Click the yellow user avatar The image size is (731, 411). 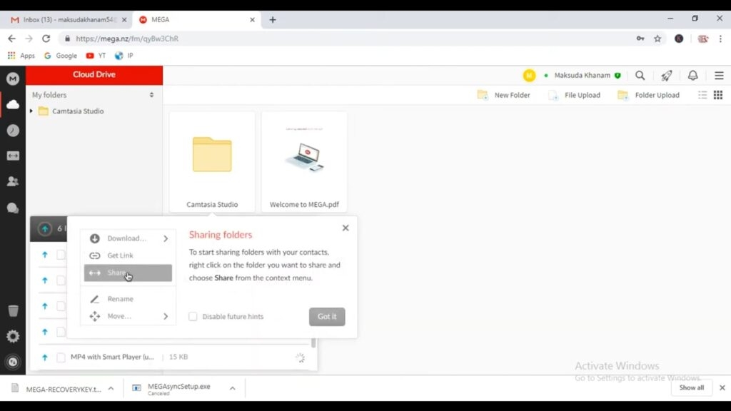pos(529,76)
